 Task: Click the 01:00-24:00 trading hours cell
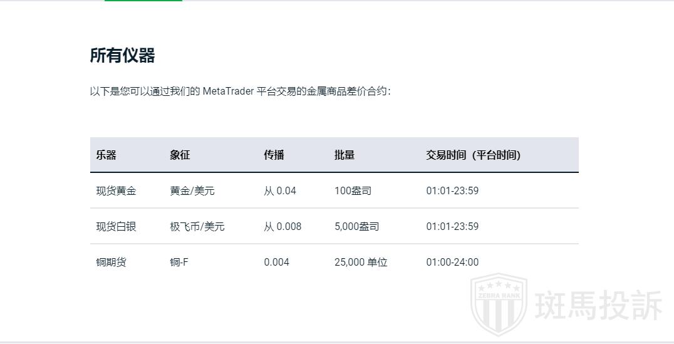pos(452,262)
